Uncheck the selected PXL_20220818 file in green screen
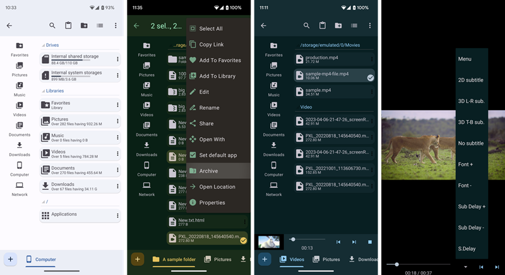This screenshot has height=275, width=505. [243, 240]
